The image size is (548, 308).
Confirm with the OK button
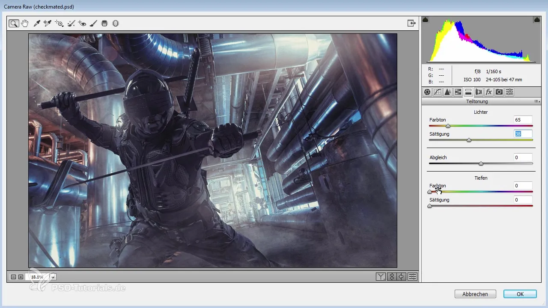(x=520, y=294)
